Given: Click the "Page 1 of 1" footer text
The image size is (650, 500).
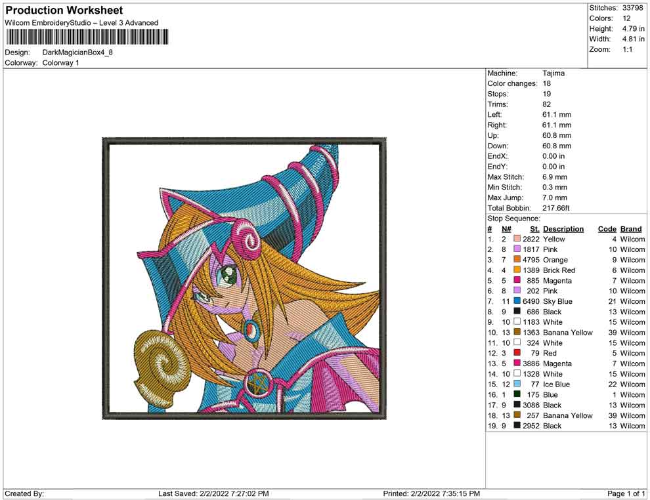Looking at the screenshot, I should (x=626, y=493).
